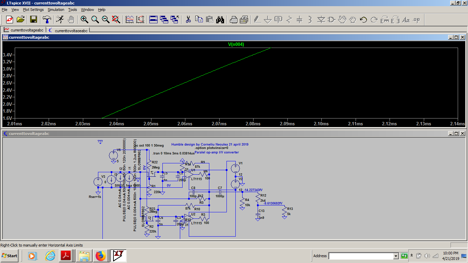Screen dimensions: 468x263
Task: Click the Copy icon in the toolbar
Action: click(x=199, y=20)
